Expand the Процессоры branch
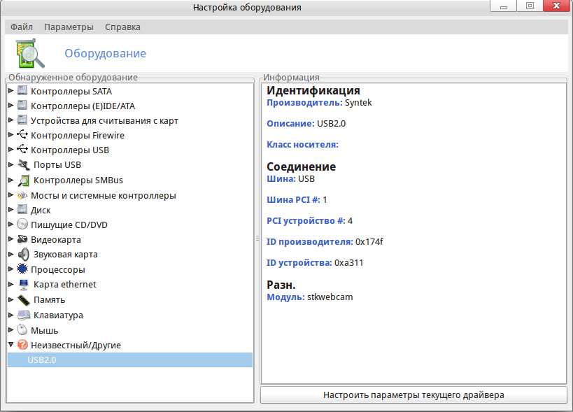This screenshot has height=412, width=573. (x=11, y=269)
